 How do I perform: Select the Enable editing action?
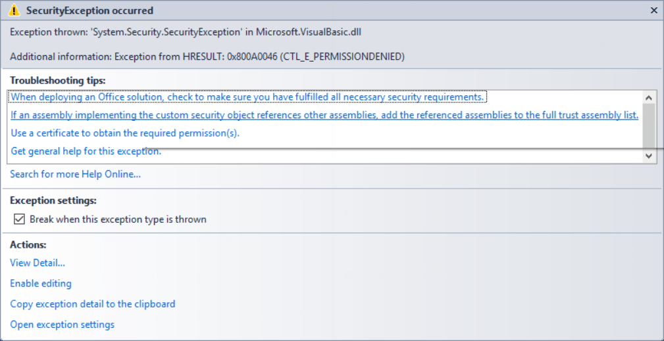(41, 284)
